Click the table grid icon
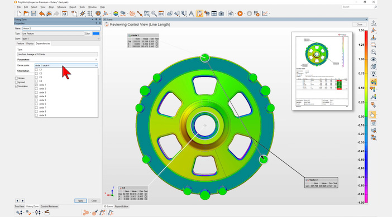The image size is (392, 217). [x=214, y=13]
